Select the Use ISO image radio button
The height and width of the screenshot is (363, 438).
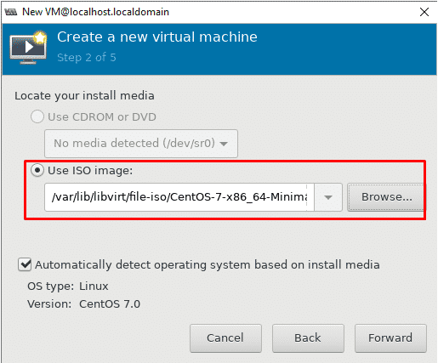pyautogui.click(x=37, y=171)
